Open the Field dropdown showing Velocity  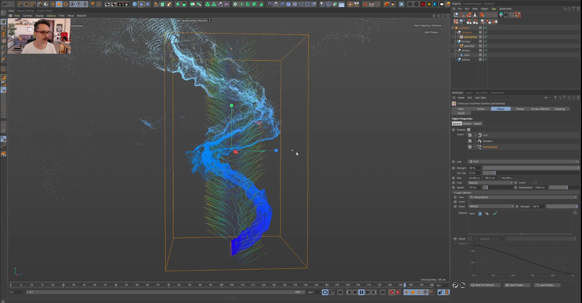point(490,183)
